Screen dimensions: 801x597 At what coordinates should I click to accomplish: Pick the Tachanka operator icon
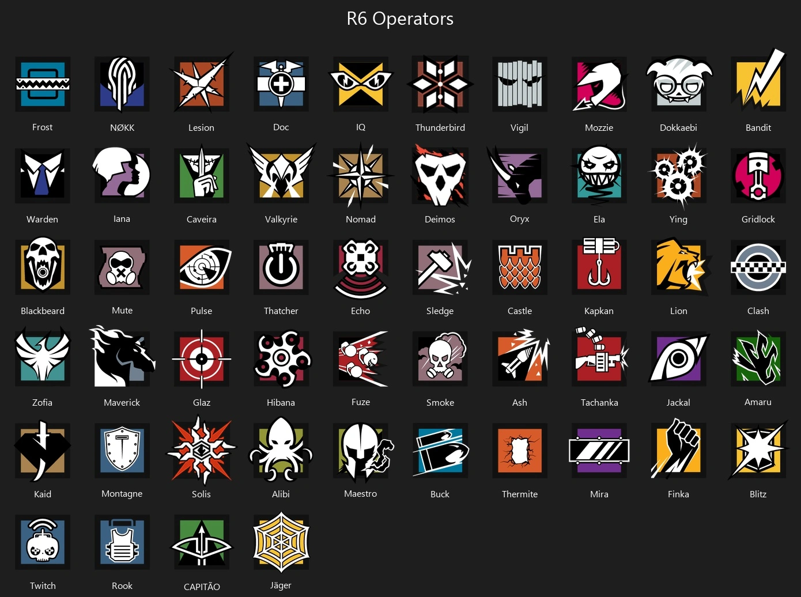(599, 357)
